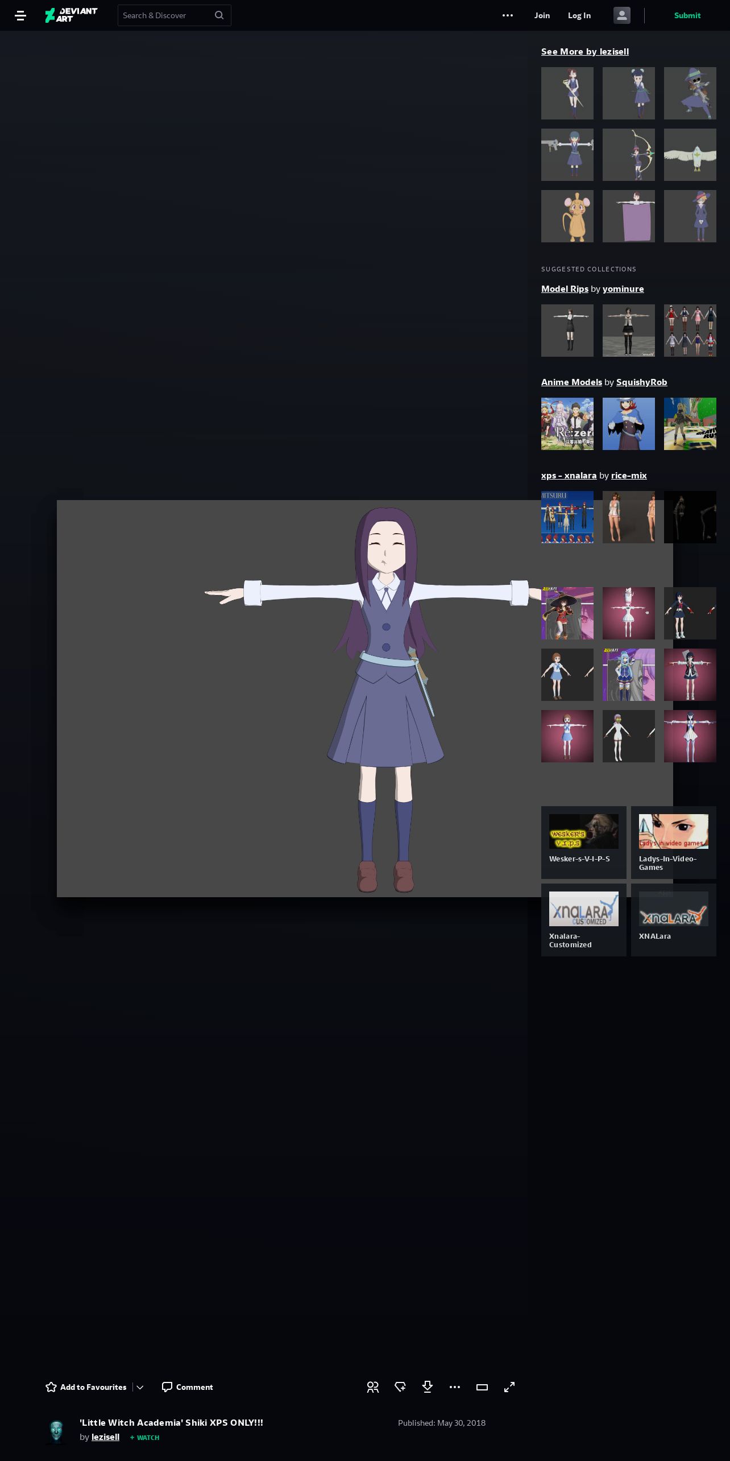Screen dimensions: 730x1461
Task: Click the Add to Favourites star
Action: click(x=86, y=1387)
